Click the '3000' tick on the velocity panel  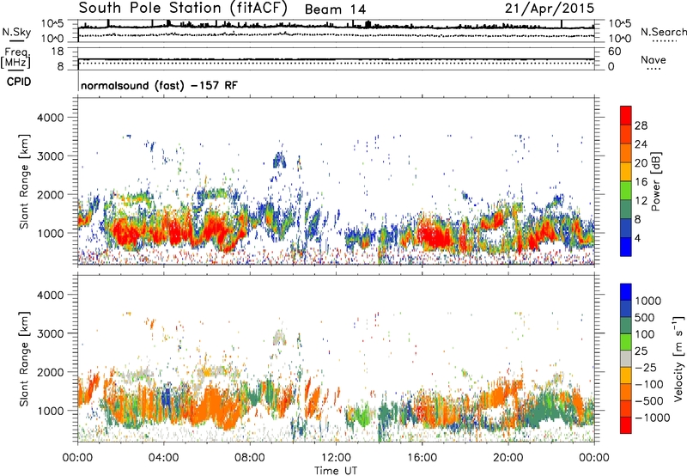50,333
